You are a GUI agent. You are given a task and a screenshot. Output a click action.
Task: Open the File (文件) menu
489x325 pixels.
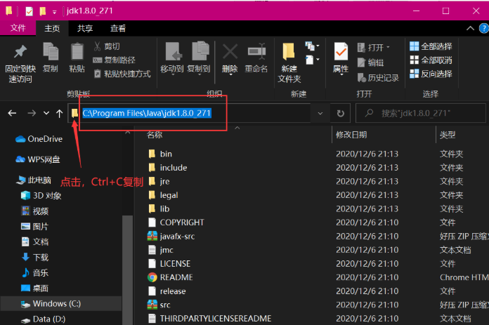(18, 28)
